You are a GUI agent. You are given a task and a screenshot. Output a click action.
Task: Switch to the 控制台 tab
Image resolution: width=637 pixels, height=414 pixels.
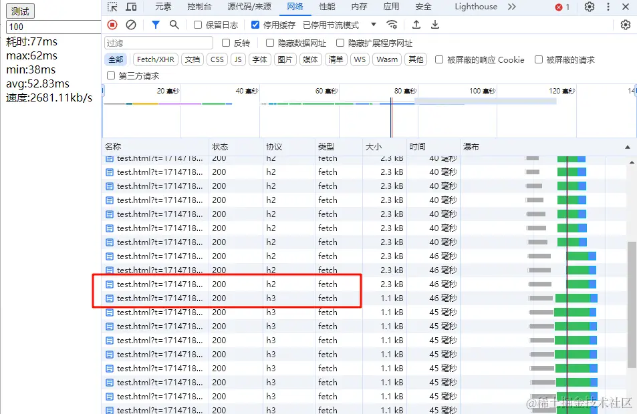click(199, 7)
